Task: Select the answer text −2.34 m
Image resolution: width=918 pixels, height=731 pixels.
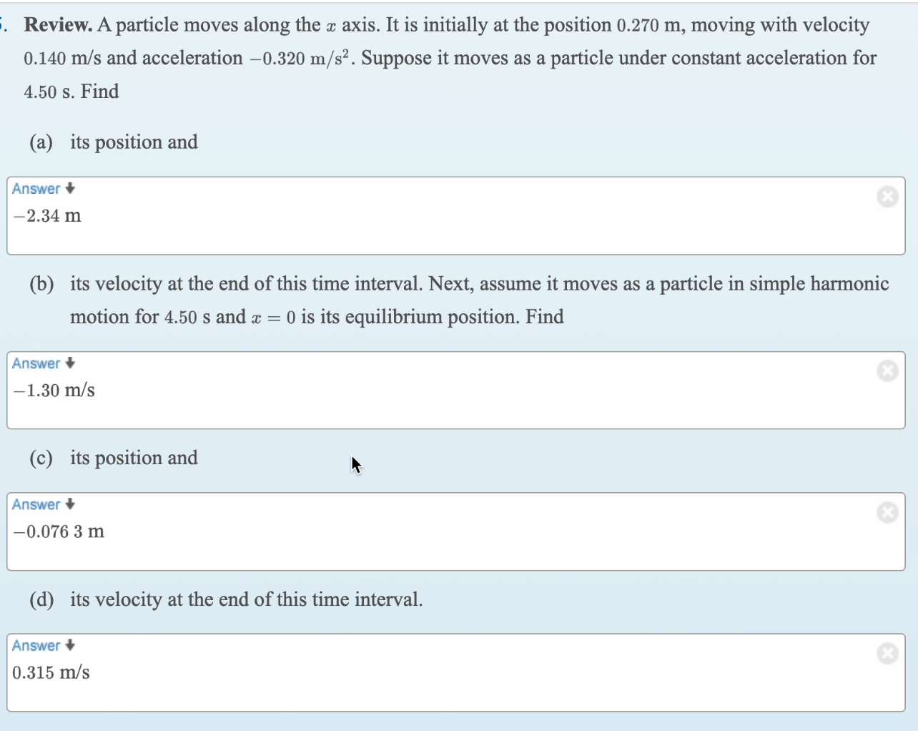Action: 46,215
